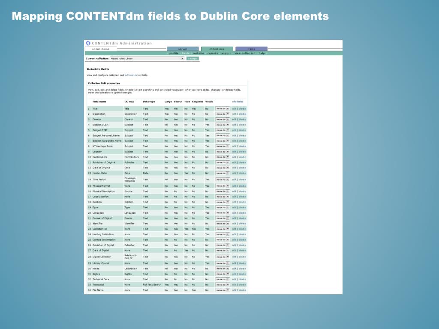
Task: Click the 'Required' column header
Action: 197,102
